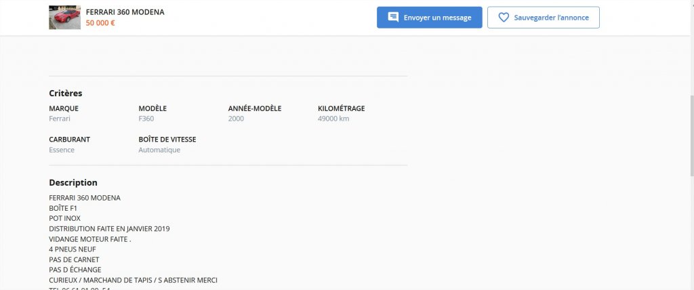
Task: Click the line VIDANGE MOTEUR FAITE
Action: tap(90, 239)
